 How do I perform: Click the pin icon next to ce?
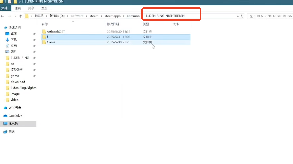pyautogui.click(x=34, y=64)
